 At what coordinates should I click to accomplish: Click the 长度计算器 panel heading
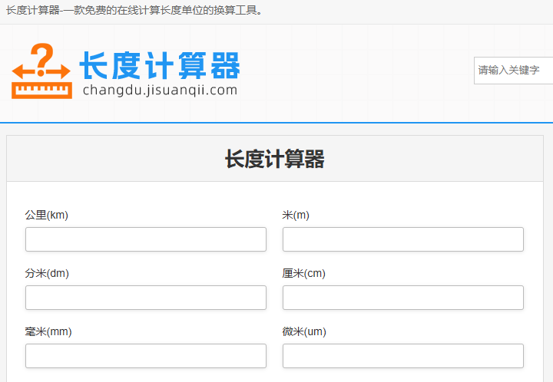coord(274,160)
